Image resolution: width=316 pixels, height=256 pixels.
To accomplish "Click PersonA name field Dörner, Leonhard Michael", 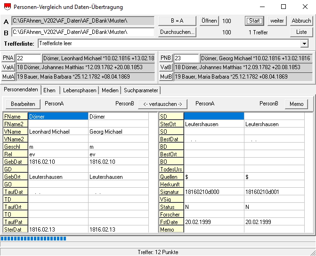I will click(98, 58).
